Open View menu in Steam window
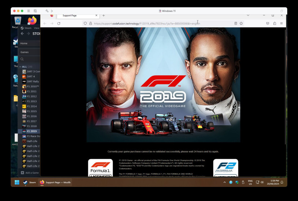This screenshot has height=201, width=298. click(x=37, y=28)
